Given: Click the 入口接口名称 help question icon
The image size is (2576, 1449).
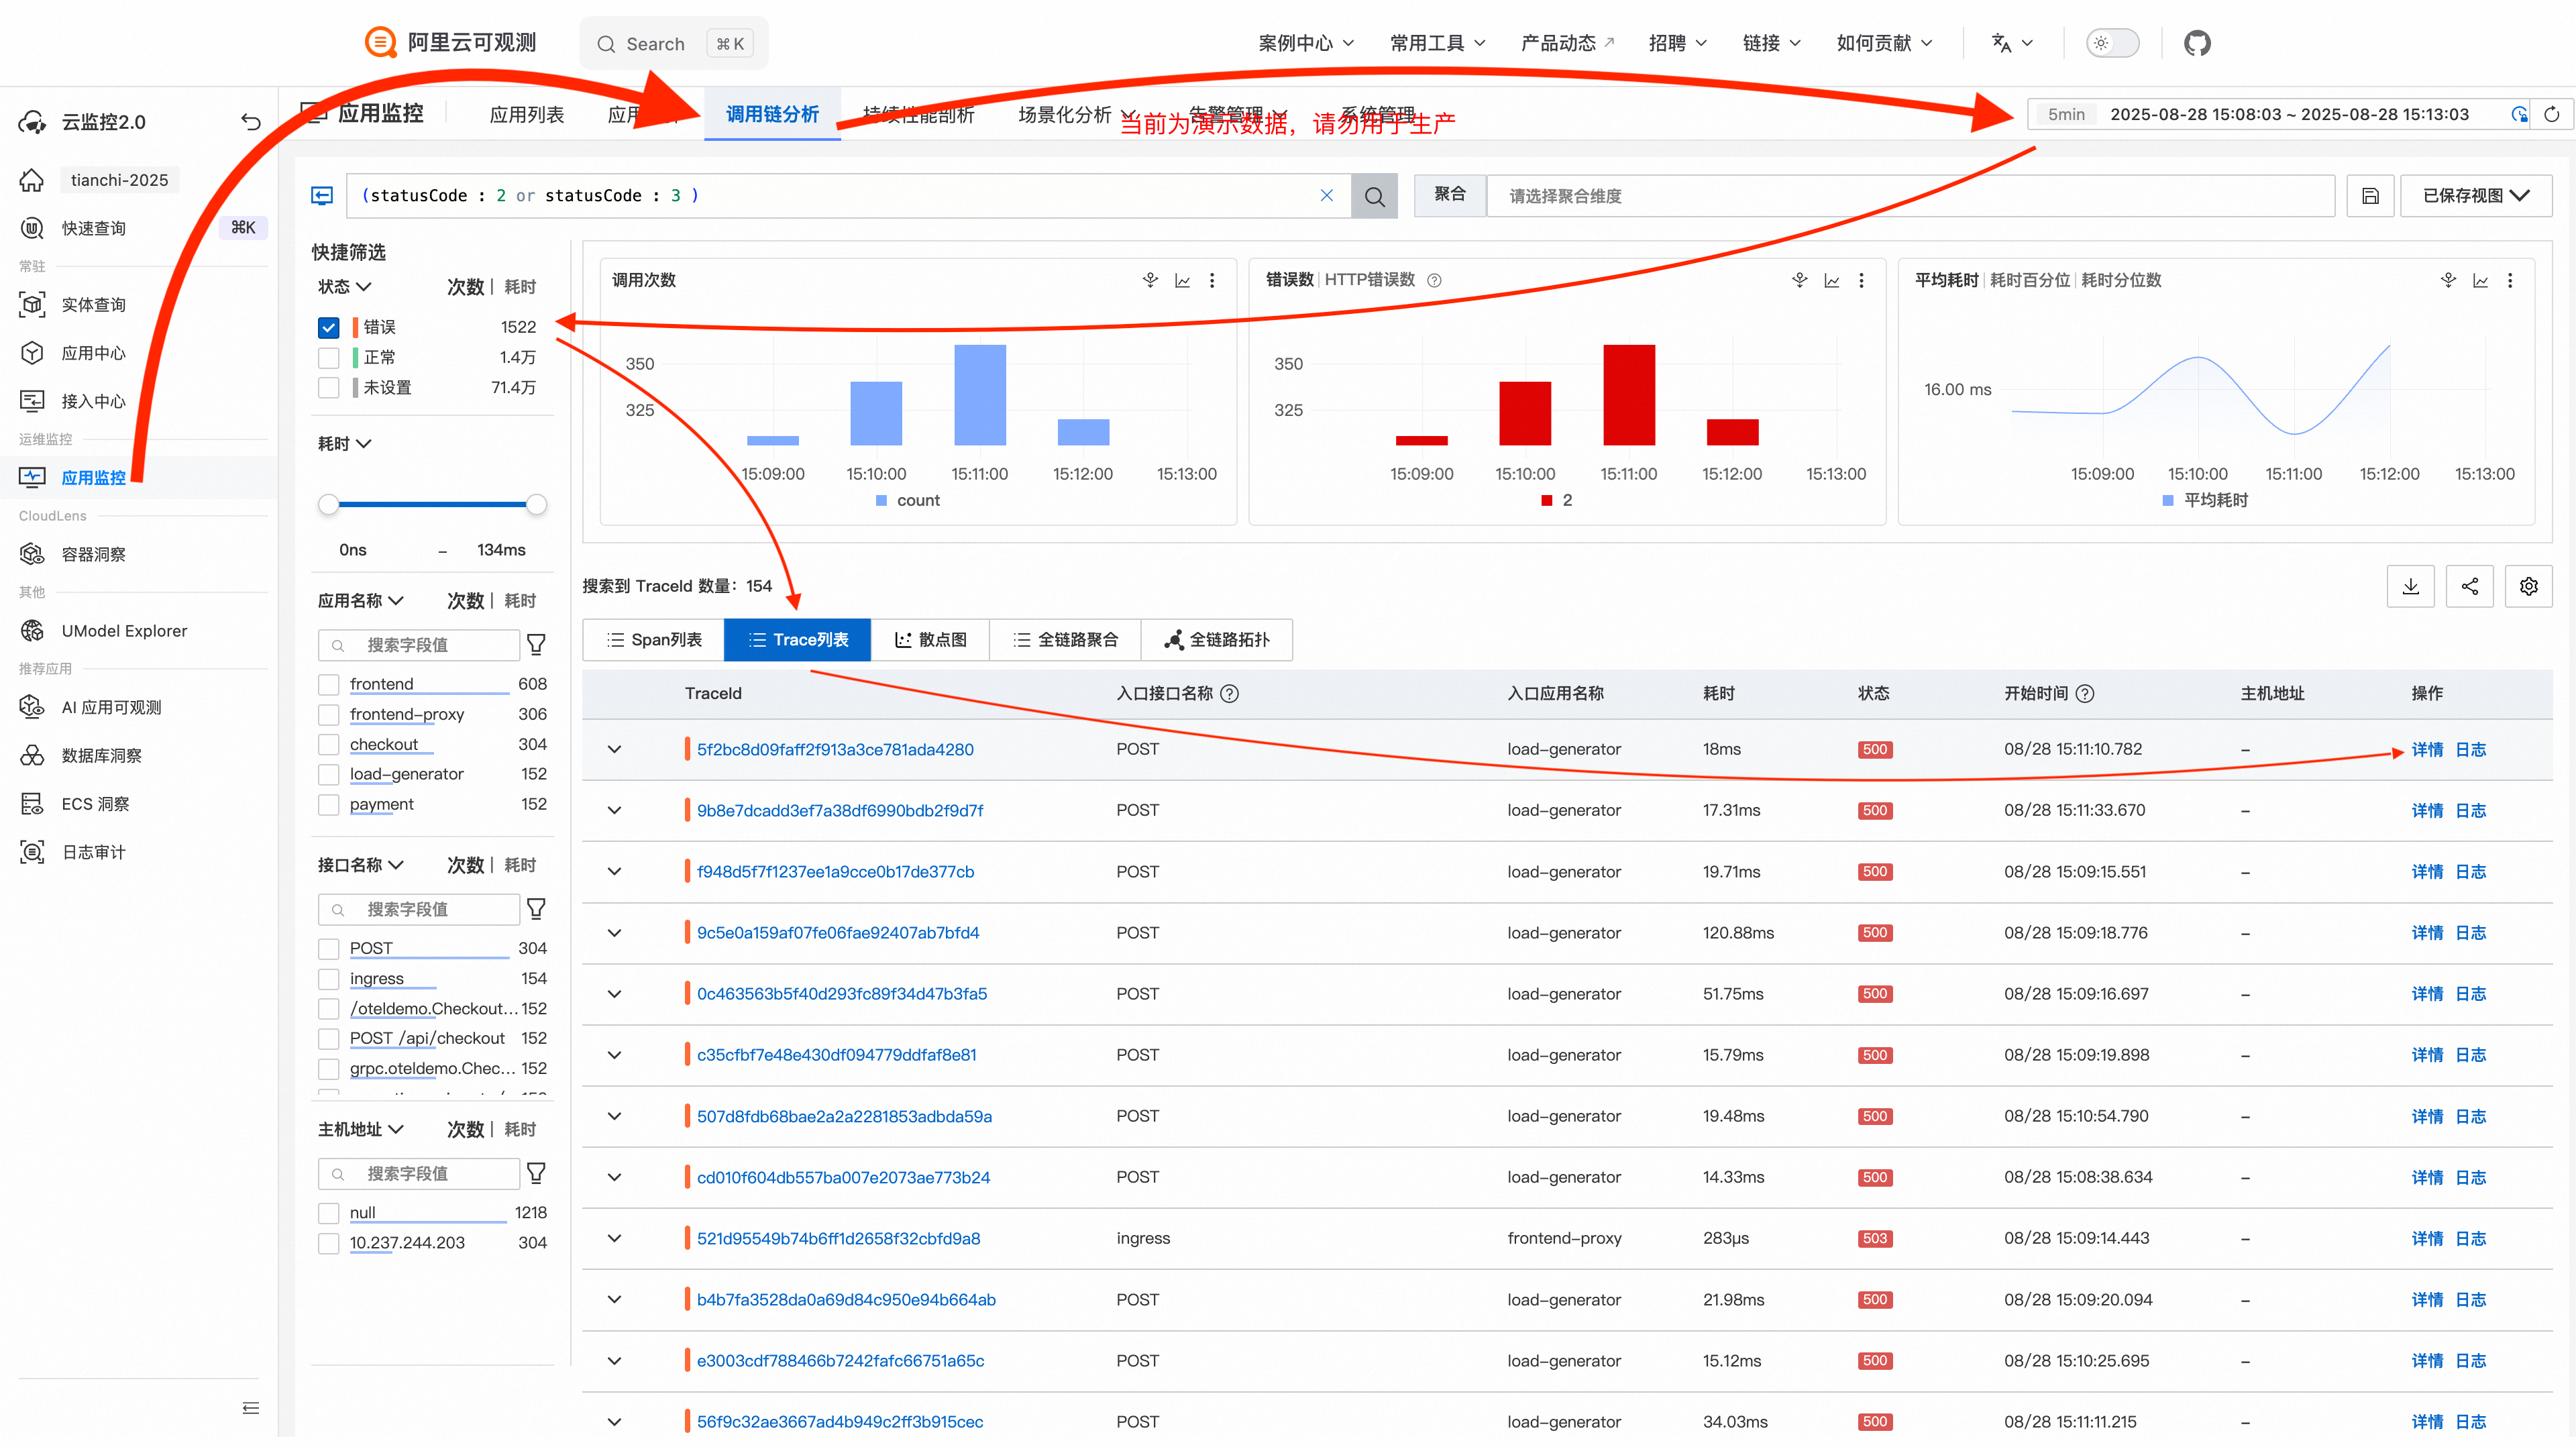Looking at the screenshot, I should pyautogui.click(x=1230, y=694).
